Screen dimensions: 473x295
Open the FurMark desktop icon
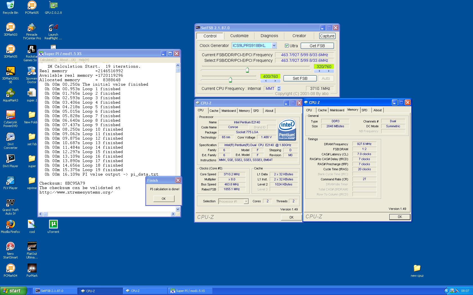(32, 271)
